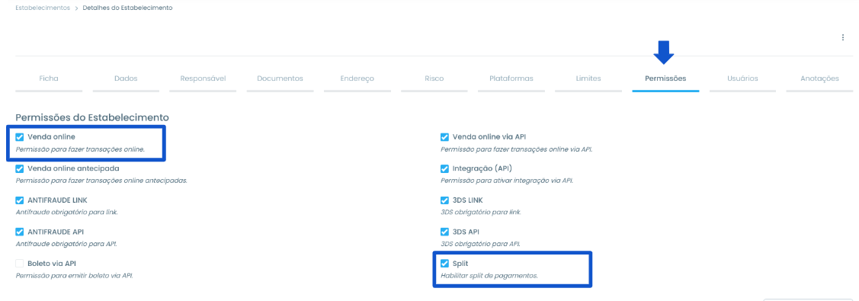859x301 pixels.
Task: Select the Usuários tab
Action: [743, 78]
